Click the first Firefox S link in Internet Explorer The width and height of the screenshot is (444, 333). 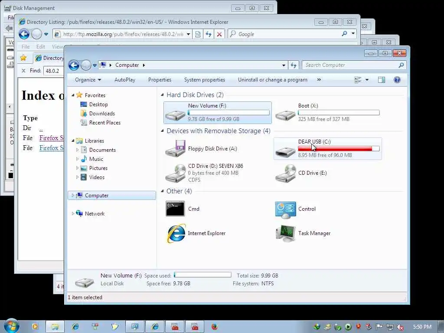coord(51,138)
